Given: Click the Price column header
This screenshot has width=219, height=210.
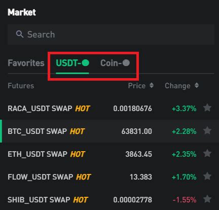Looking at the screenshot, I should click(137, 86).
